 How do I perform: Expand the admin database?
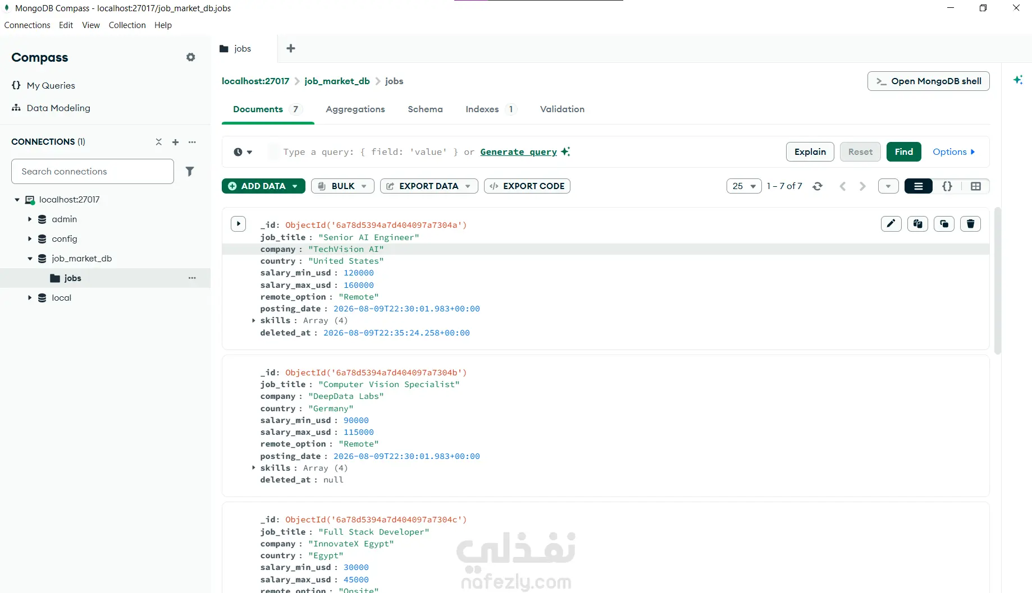(x=30, y=219)
